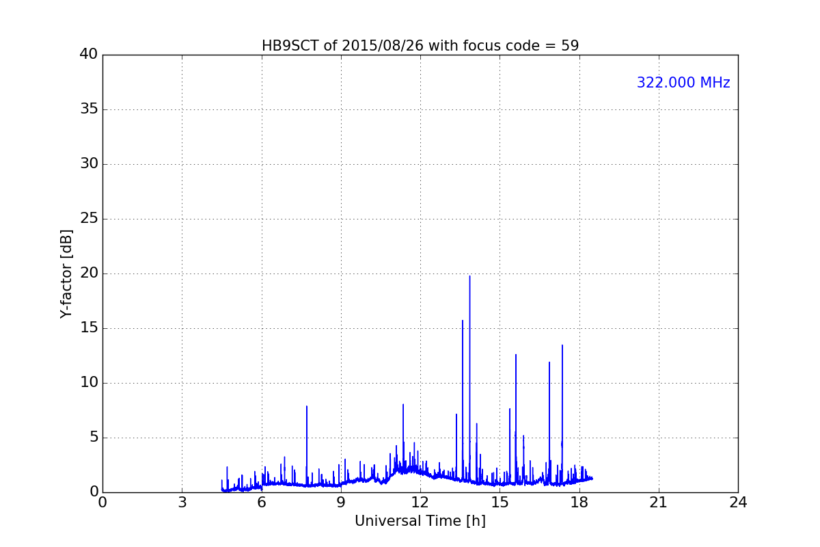The width and height of the screenshot is (820, 547).
Task: Click the y-axis tick label '30'
Action: [x=89, y=164]
